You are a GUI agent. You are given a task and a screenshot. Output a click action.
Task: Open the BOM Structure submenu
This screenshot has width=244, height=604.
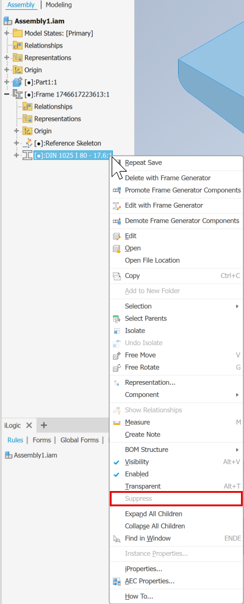pyautogui.click(x=176, y=449)
